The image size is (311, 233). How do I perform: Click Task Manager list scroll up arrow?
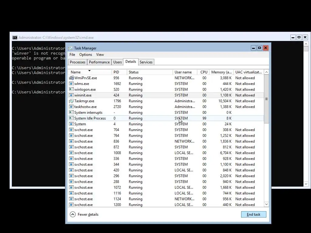pyautogui.click(x=267, y=72)
